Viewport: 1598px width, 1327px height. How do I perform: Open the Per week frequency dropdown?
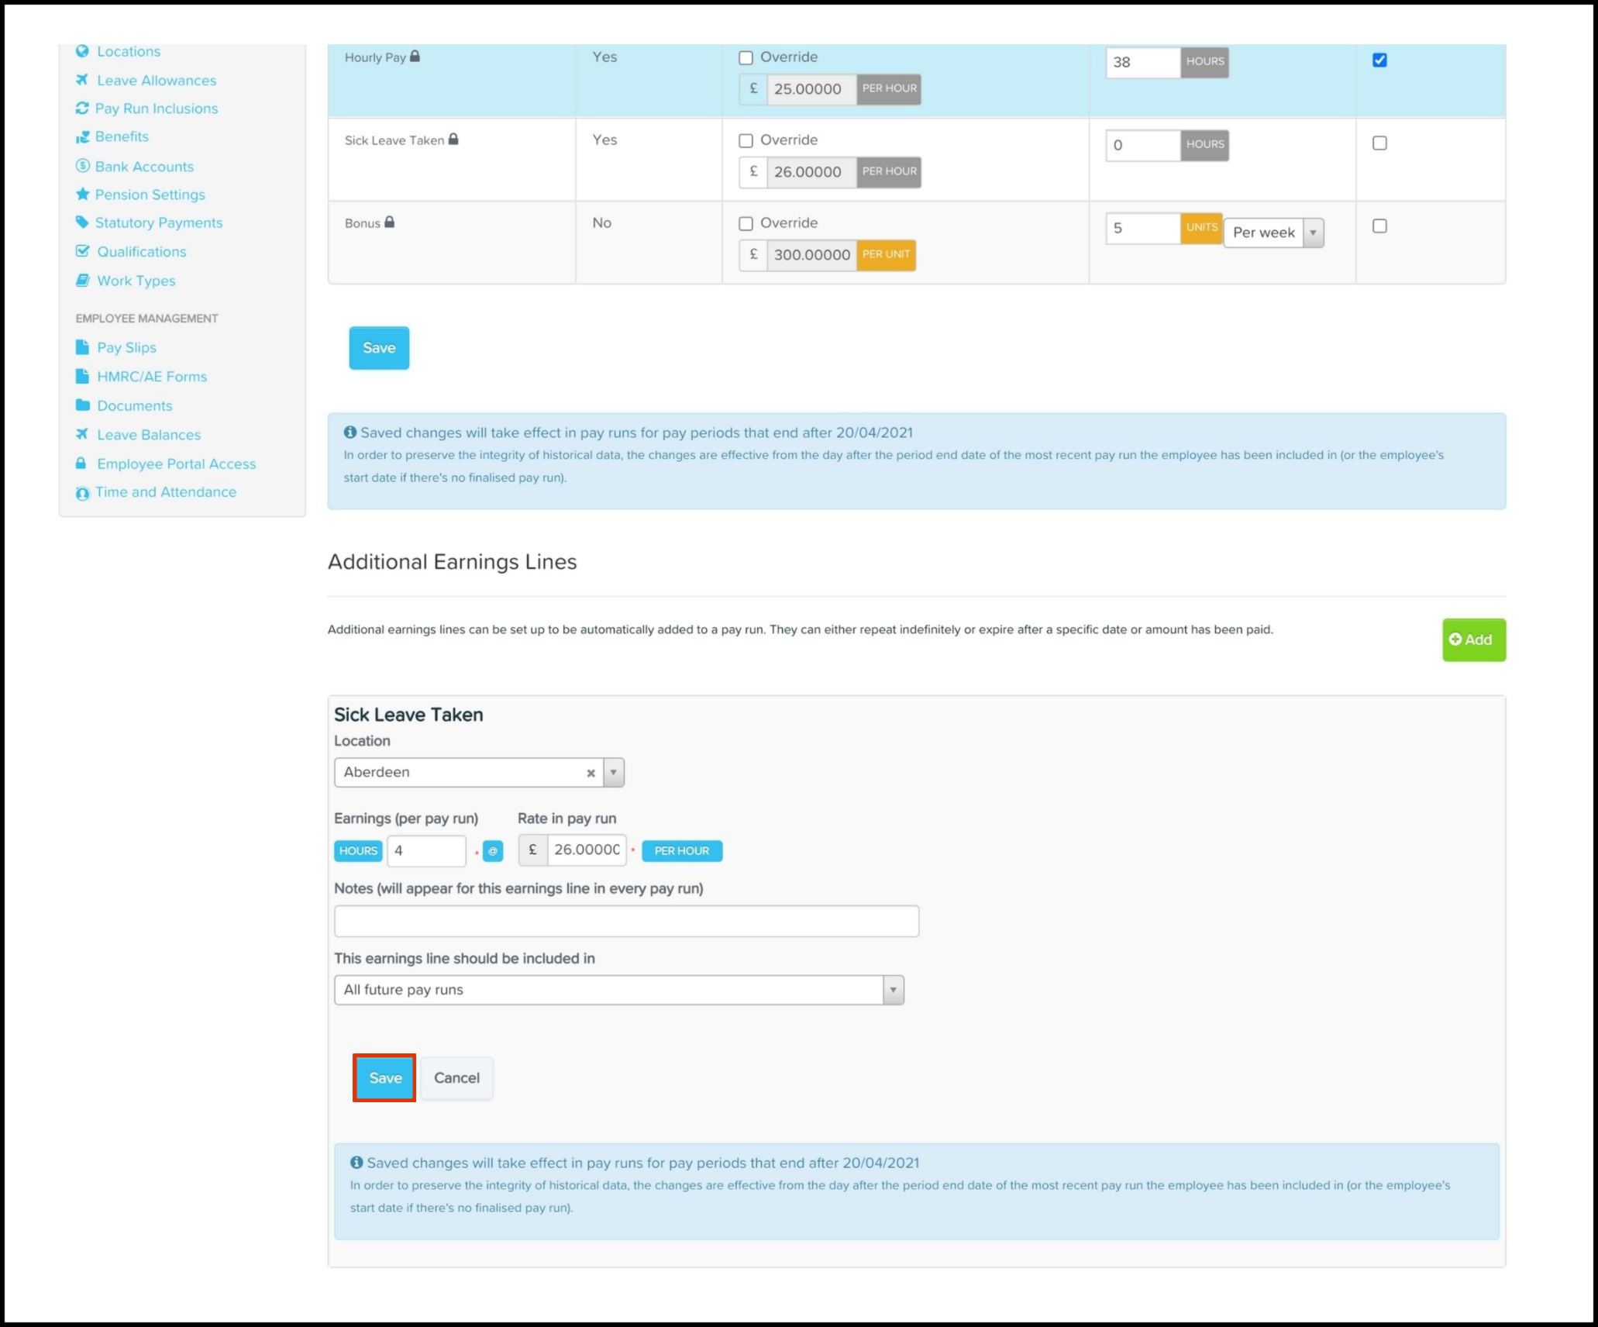[x=1273, y=233]
